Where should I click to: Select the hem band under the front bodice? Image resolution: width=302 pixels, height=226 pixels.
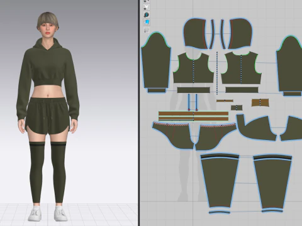coord(193,90)
